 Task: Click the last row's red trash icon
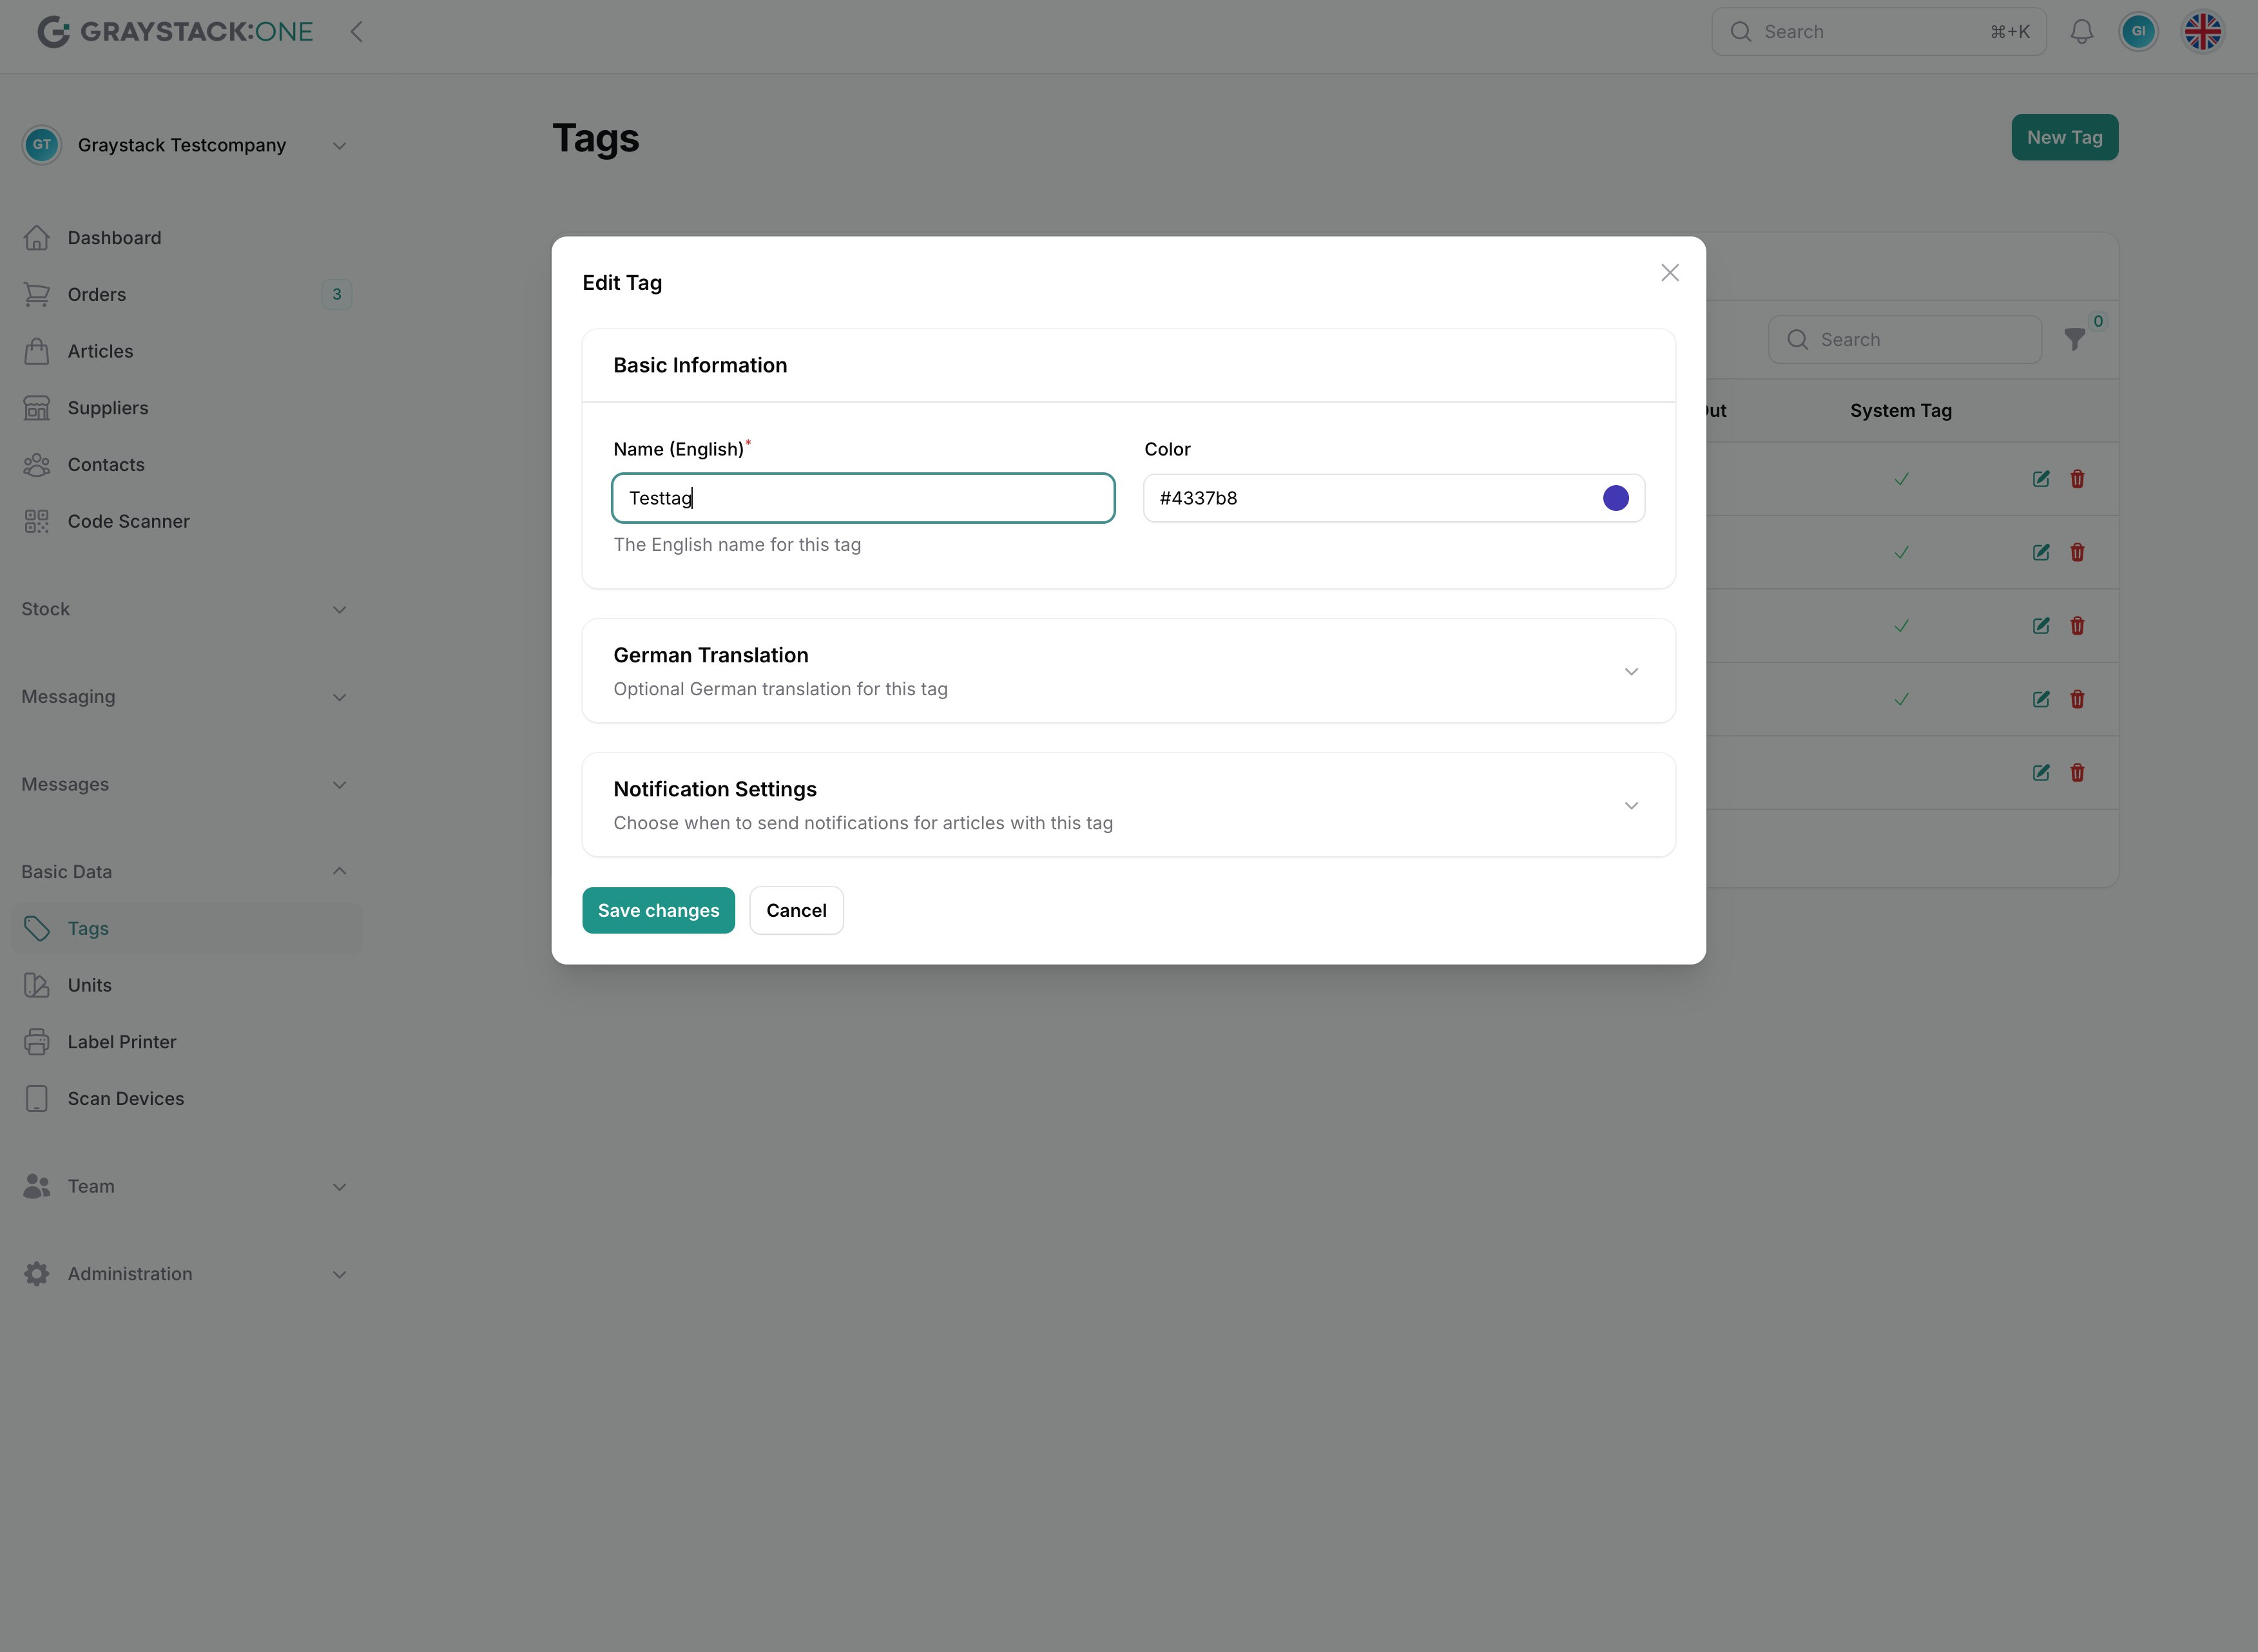click(x=2077, y=772)
